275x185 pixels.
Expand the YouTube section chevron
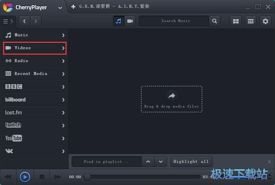tap(63, 138)
